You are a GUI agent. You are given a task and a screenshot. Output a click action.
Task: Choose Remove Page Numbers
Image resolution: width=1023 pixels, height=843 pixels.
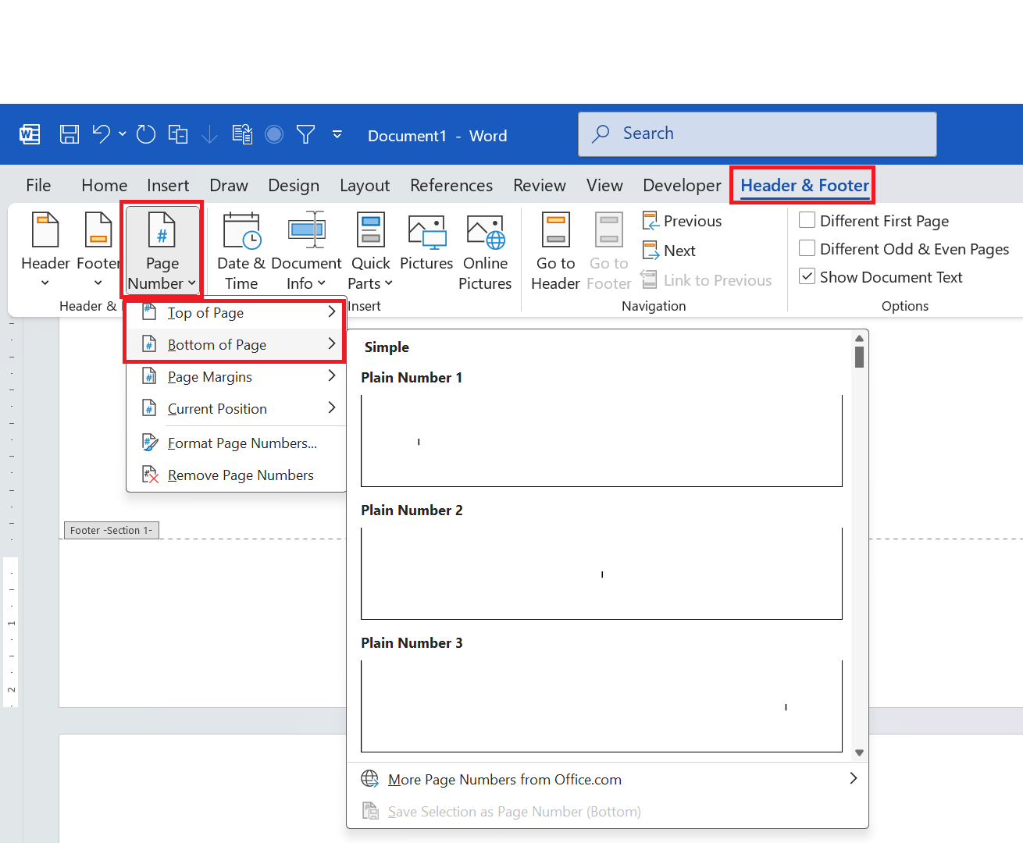[x=236, y=475]
